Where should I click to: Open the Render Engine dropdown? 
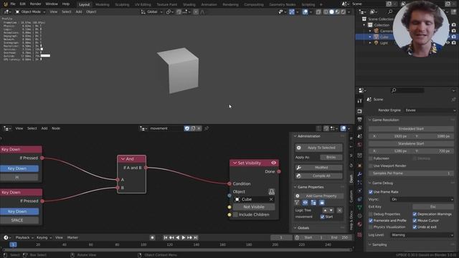coord(430,110)
